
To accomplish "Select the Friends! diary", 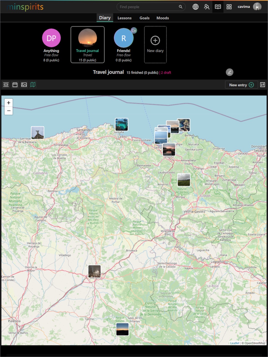I will 124,45.
